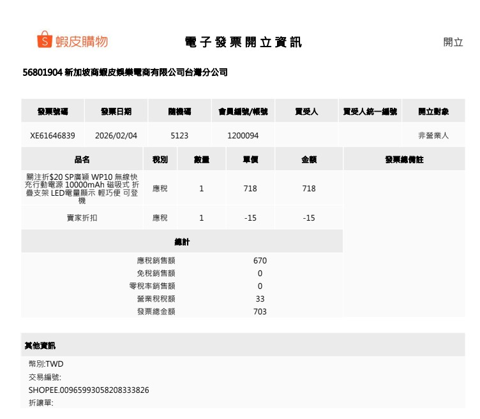Click the 開立 label at top right
This screenshot has height=419, width=480.
point(453,42)
